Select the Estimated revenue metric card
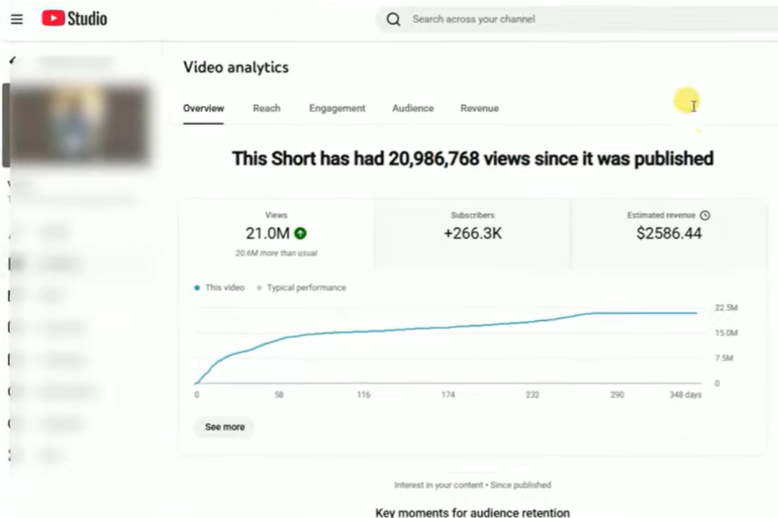The image size is (778, 518). point(669,234)
